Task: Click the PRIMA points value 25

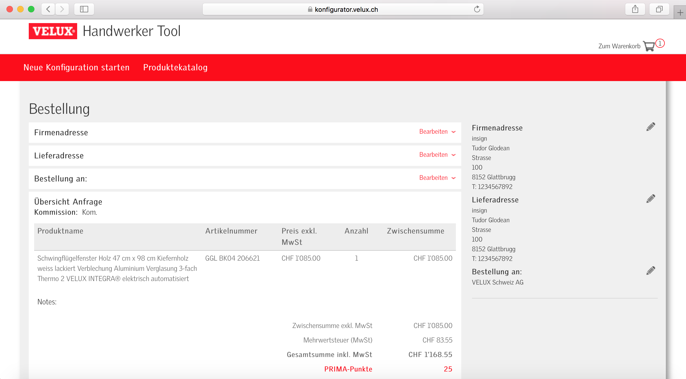Action: [448, 369]
